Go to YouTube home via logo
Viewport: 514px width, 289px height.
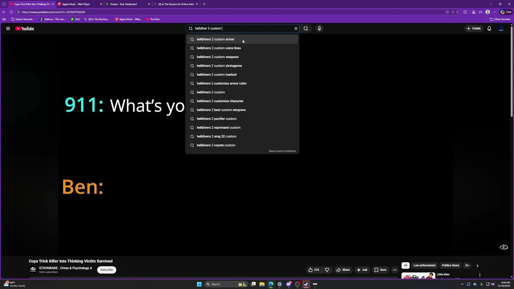pos(24,28)
